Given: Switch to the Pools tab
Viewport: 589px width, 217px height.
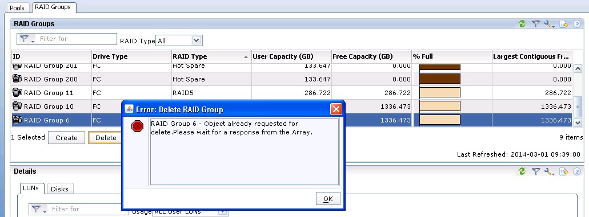Looking at the screenshot, I should [x=17, y=8].
